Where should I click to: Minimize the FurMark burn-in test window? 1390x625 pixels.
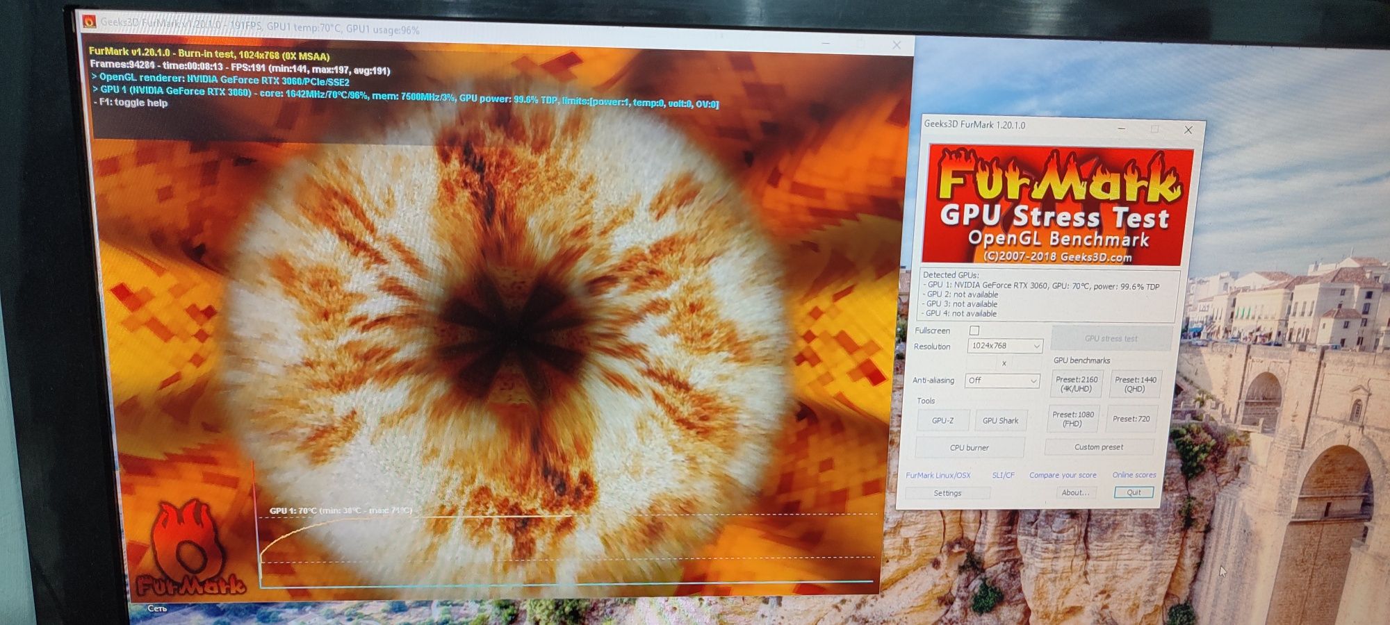click(x=826, y=43)
